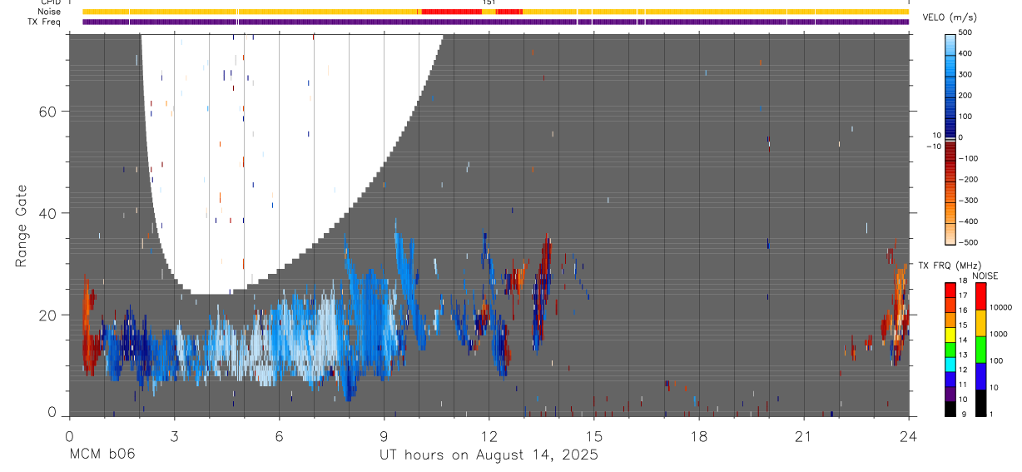This screenshot has height=472, width=1022.
Task: Click the 60 tick on Range Gate axis
Action: click(x=47, y=112)
